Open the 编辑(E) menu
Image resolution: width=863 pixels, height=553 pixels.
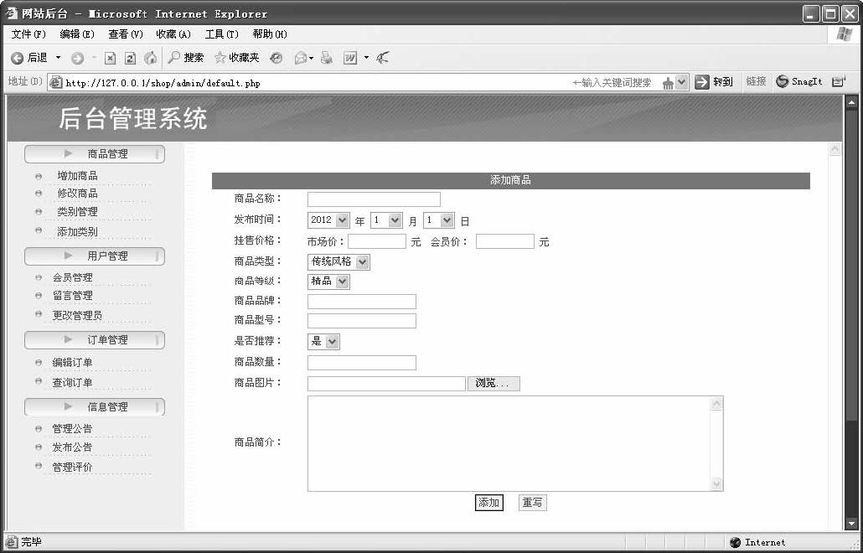pos(77,34)
